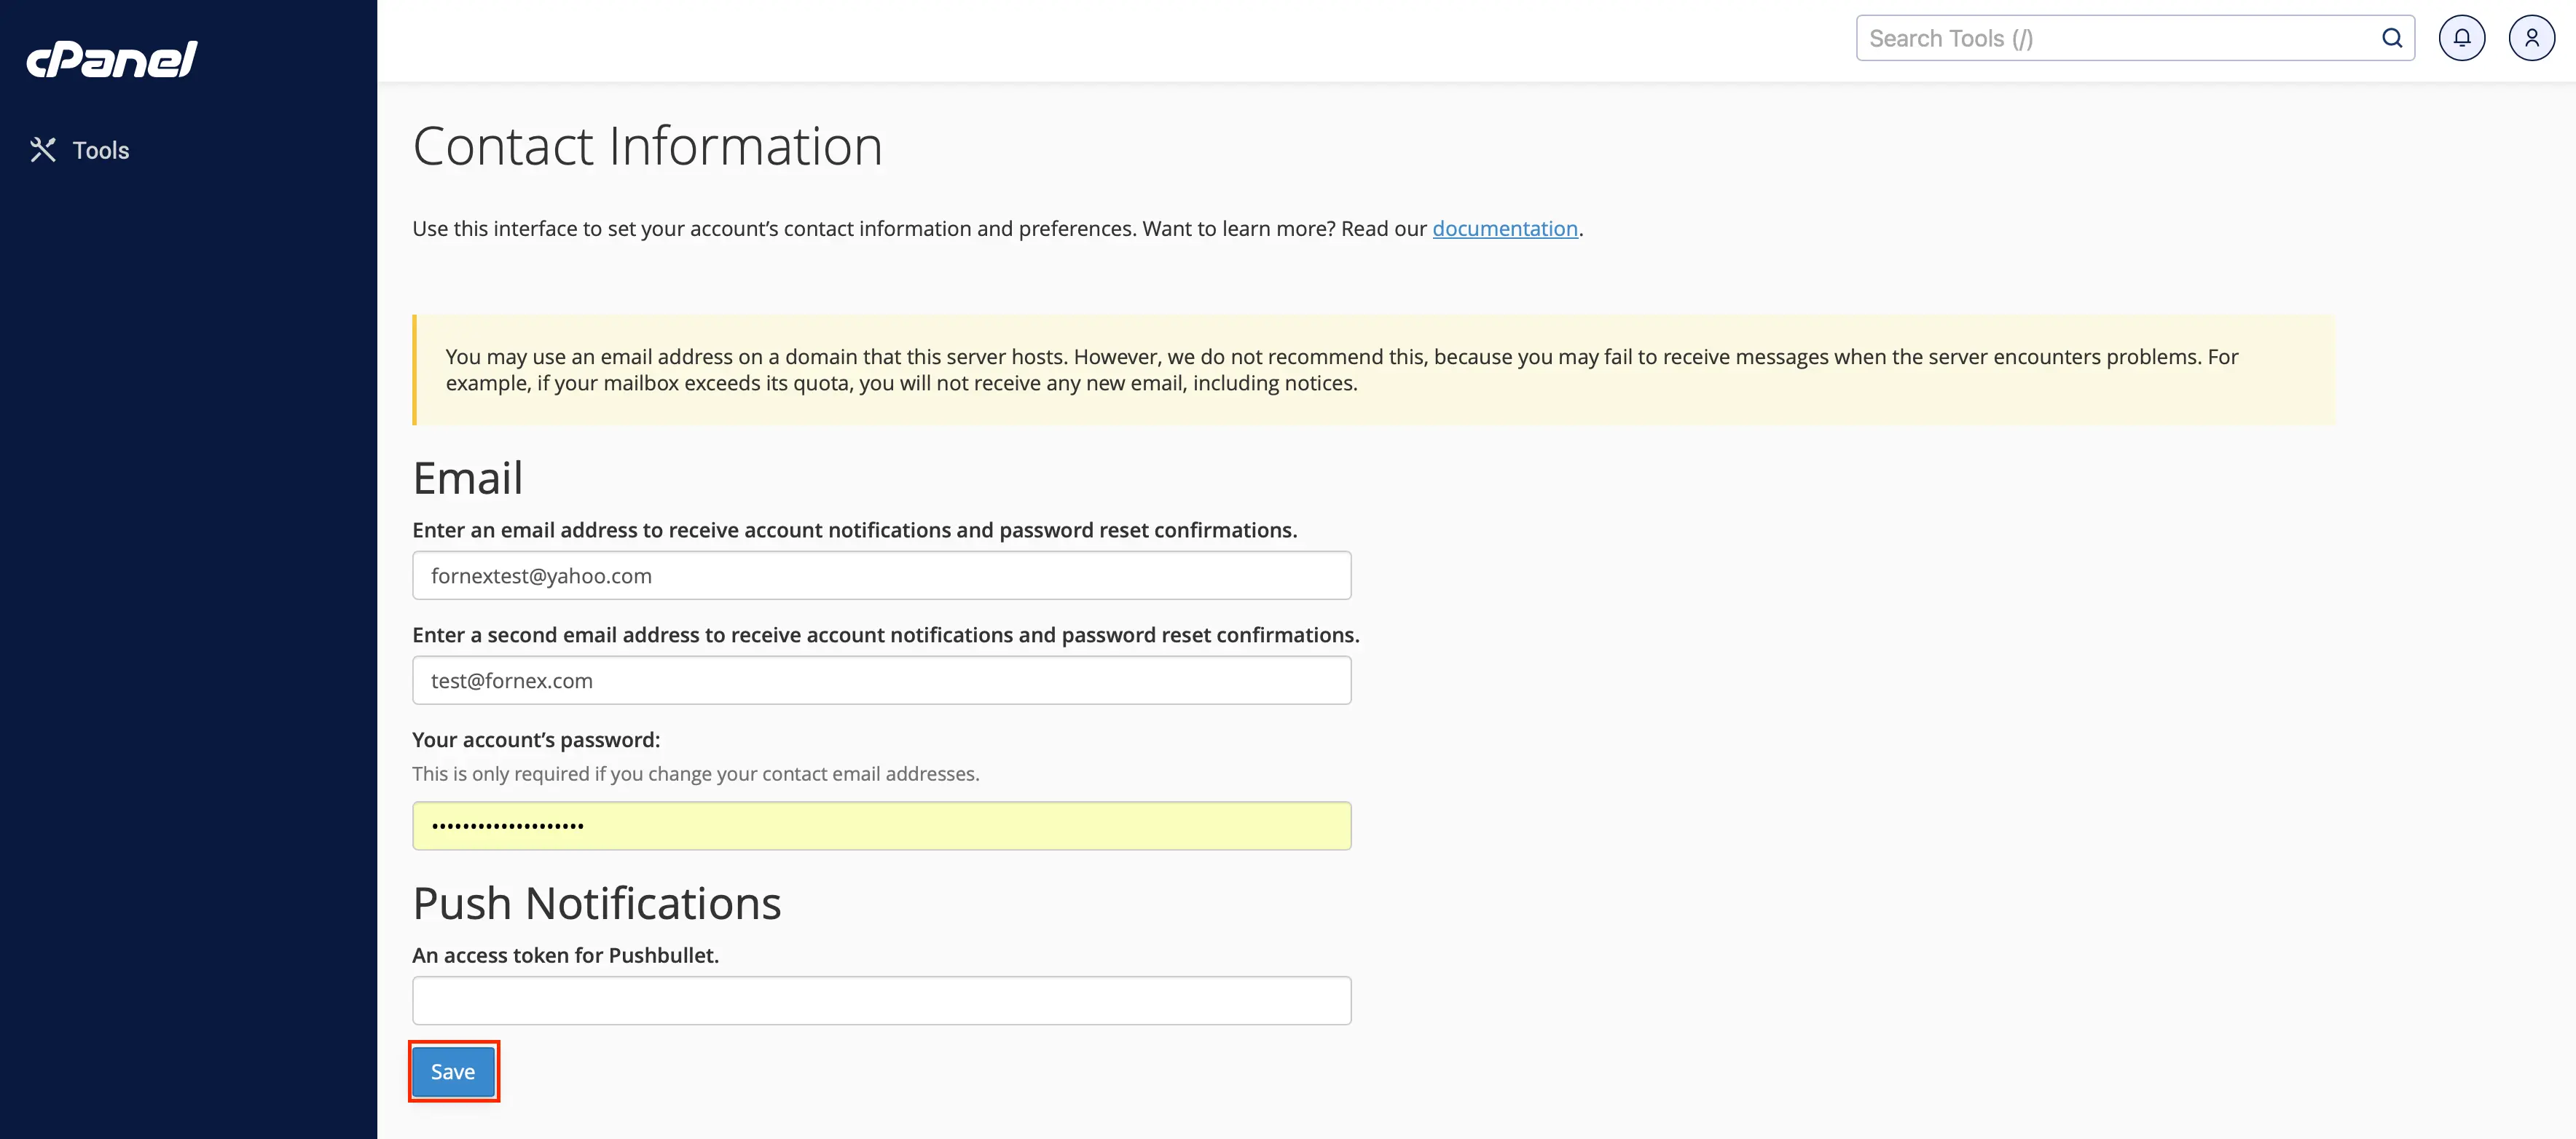Open the documentation link
2576x1139 pixels.
point(1504,228)
